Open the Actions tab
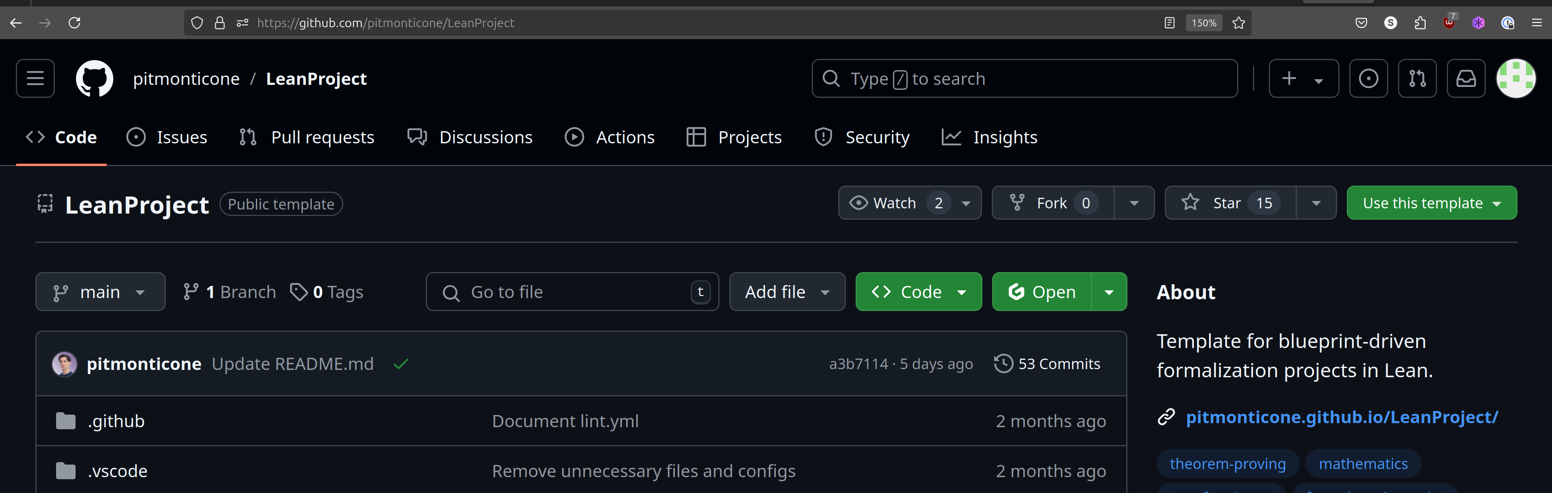The height and width of the screenshot is (493, 1552). (610, 137)
